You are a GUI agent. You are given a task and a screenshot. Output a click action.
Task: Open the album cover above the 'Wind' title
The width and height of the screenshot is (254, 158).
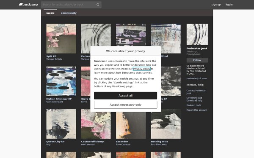click(166, 39)
